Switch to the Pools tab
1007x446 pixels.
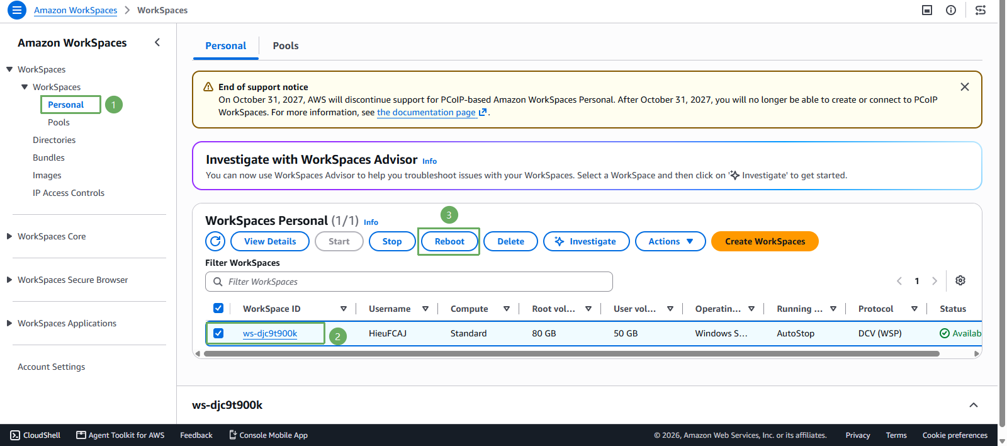pyautogui.click(x=286, y=45)
